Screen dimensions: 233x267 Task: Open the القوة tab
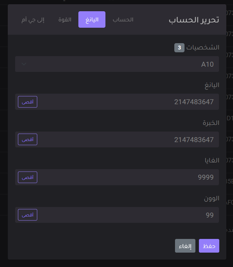point(65,20)
